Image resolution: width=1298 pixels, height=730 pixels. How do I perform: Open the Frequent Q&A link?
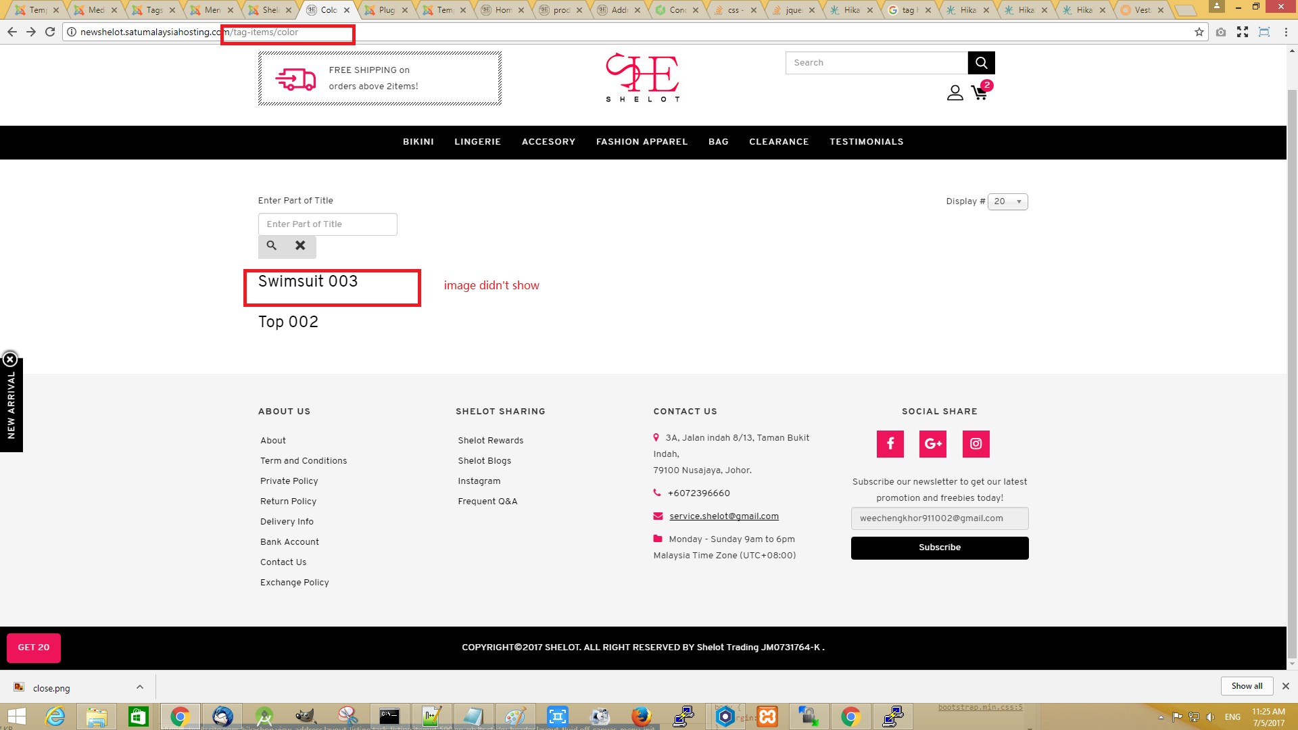pos(487,502)
